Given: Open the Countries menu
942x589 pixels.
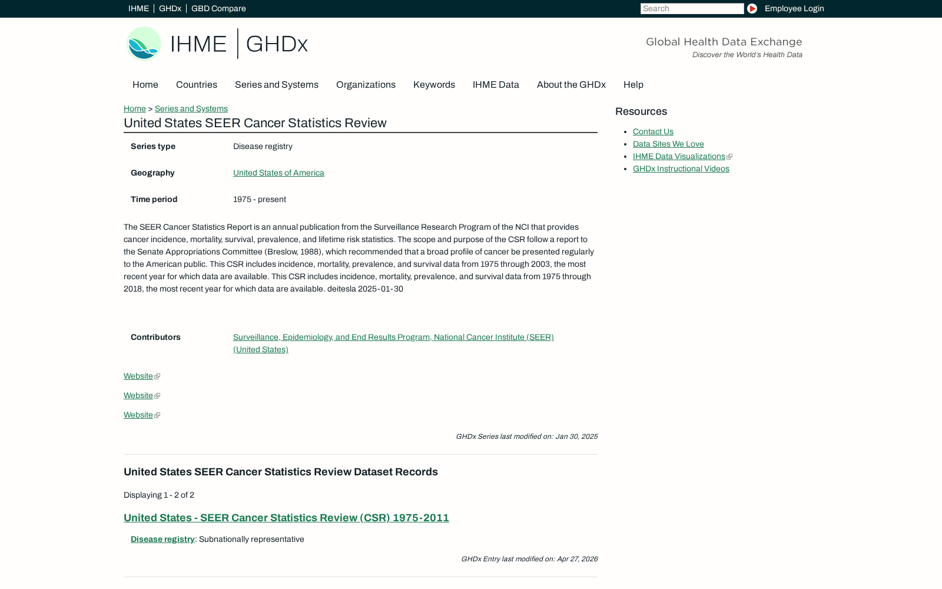Looking at the screenshot, I should [x=197, y=85].
